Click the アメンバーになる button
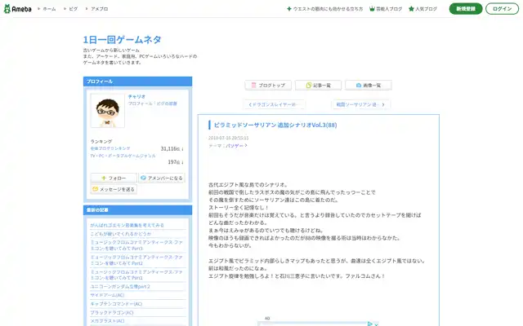 pyautogui.click(x=162, y=178)
